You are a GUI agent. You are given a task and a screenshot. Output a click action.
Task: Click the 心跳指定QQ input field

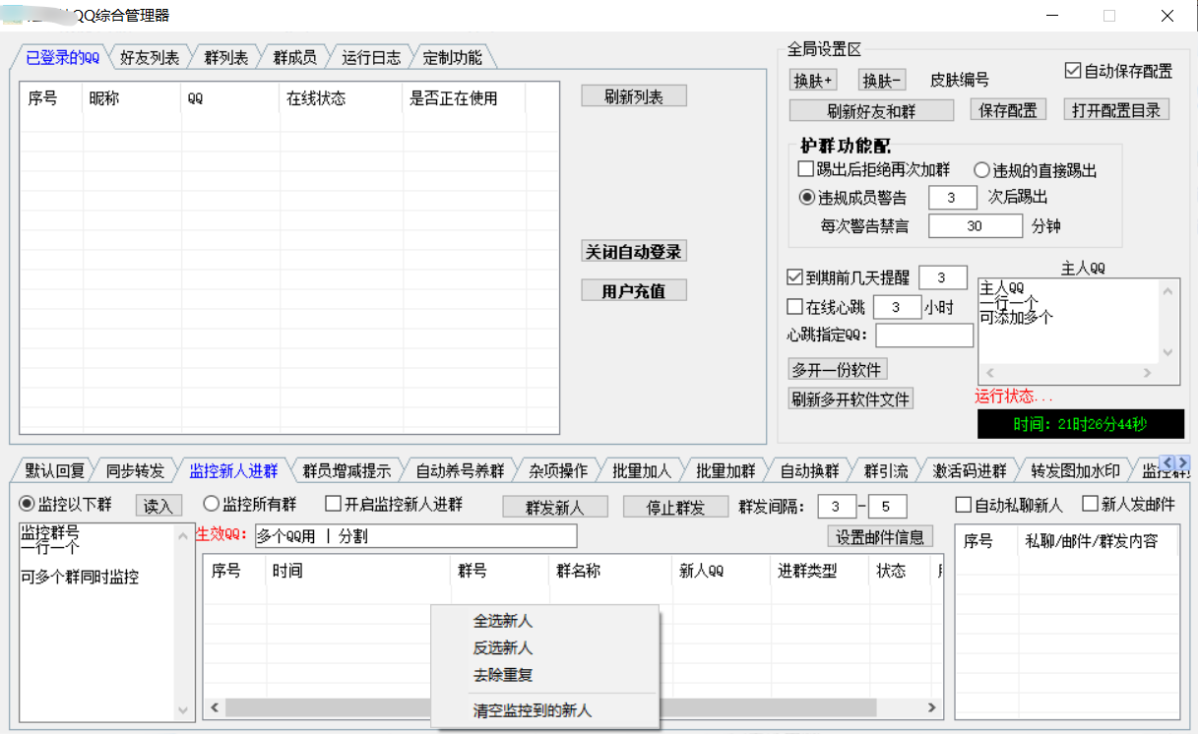tap(923, 336)
